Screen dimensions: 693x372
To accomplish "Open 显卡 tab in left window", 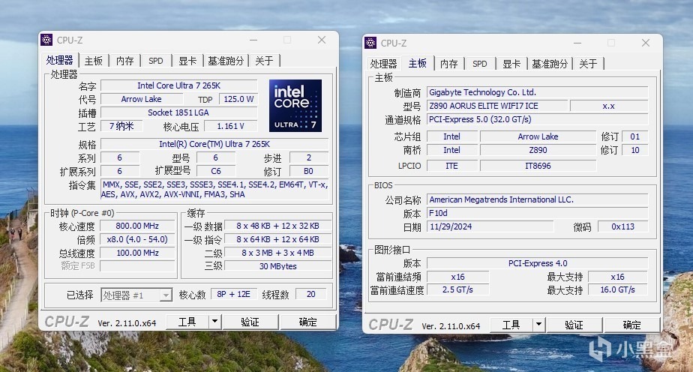I will point(187,61).
